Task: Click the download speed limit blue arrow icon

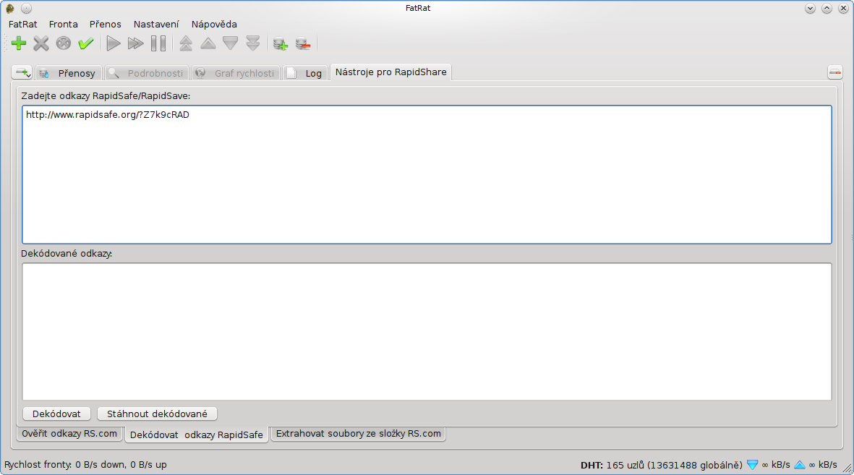Action: point(752,465)
